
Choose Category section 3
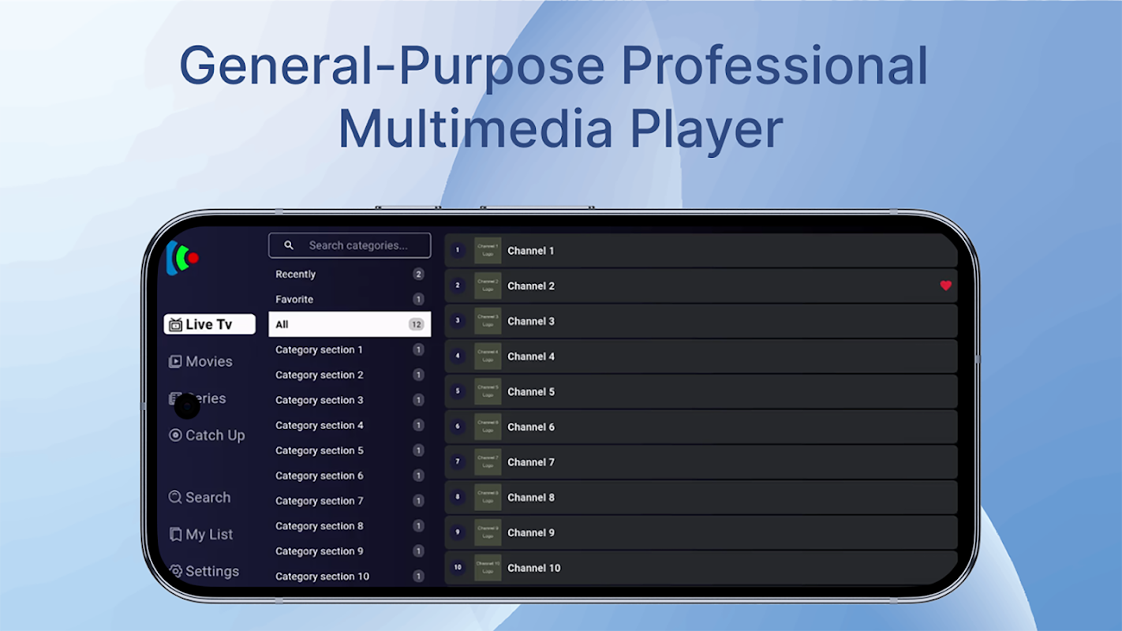point(350,400)
